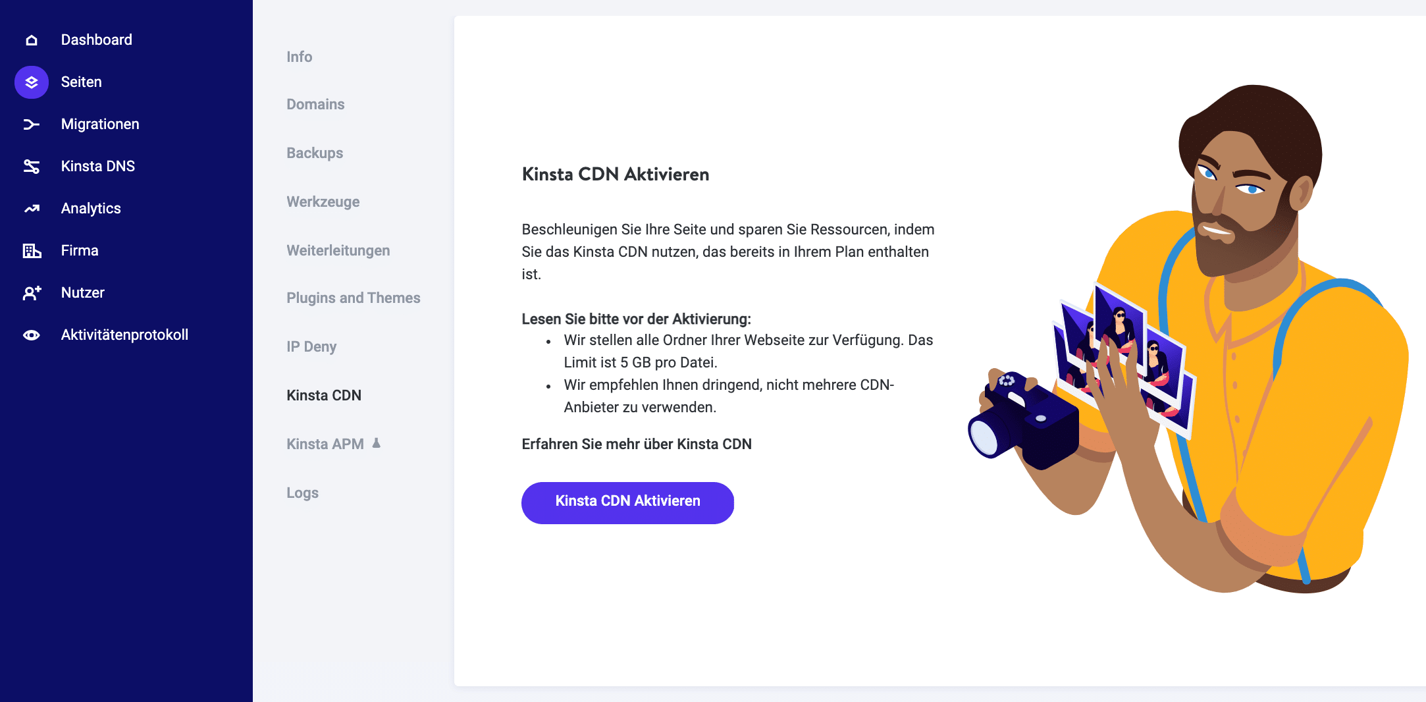Open the Backups section
Image resolution: width=1426 pixels, height=702 pixels.
pos(315,153)
